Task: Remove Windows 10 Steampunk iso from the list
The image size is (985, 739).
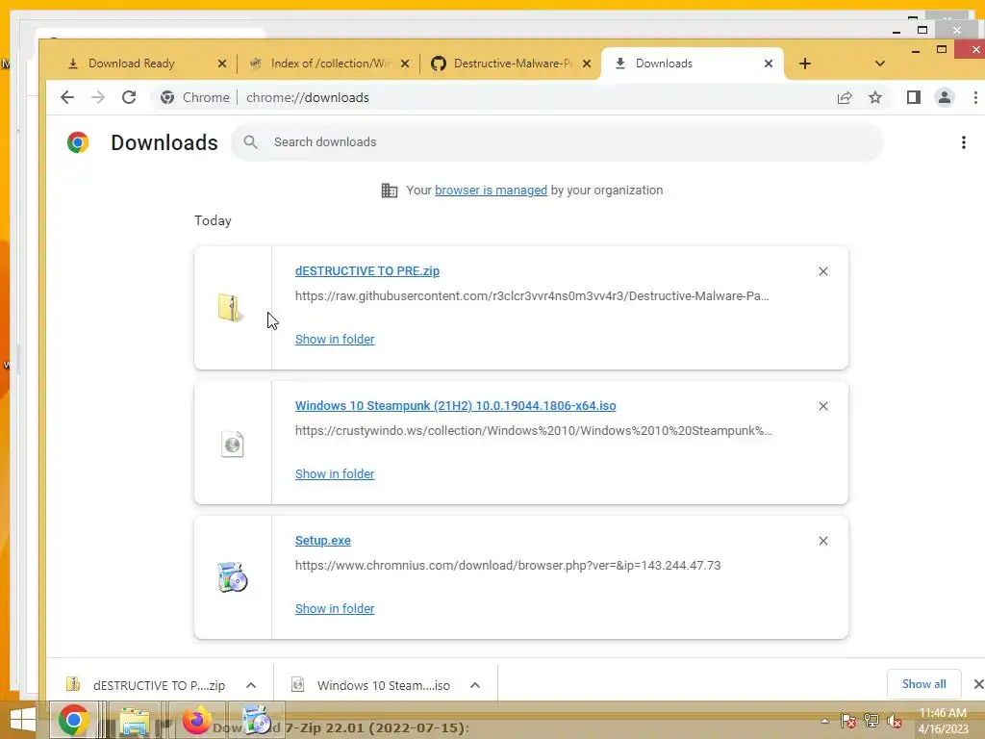Action: pyautogui.click(x=823, y=407)
